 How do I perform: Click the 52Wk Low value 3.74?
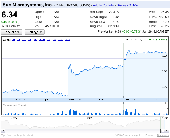click(116, 22)
